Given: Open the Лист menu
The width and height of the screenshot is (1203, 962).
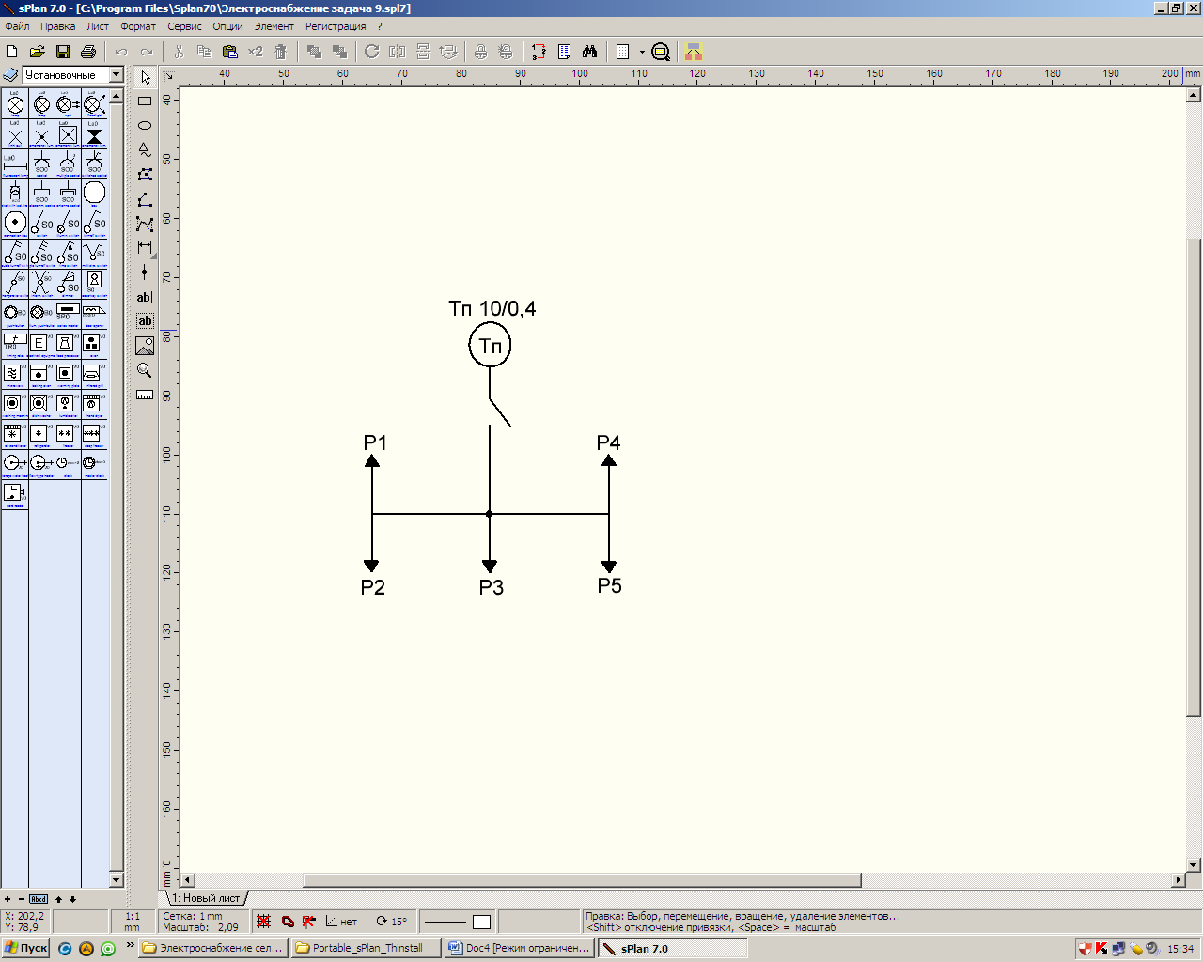Looking at the screenshot, I should [98, 26].
